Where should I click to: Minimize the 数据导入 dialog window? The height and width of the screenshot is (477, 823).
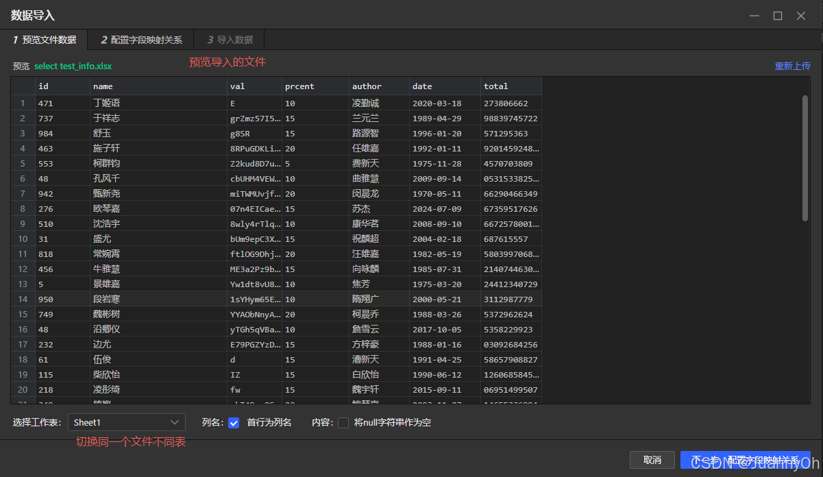pyautogui.click(x=754, y=15)
